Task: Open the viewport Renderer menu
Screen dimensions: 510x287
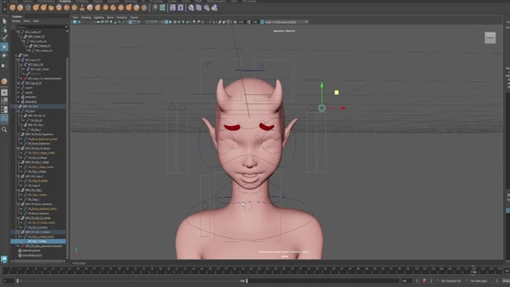Action: (x=121, y=17)
